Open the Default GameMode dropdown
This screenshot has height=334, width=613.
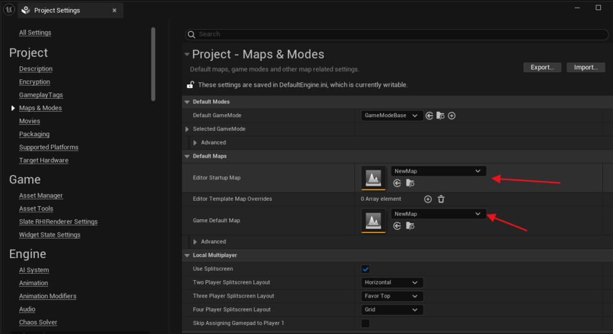(392, 116)
